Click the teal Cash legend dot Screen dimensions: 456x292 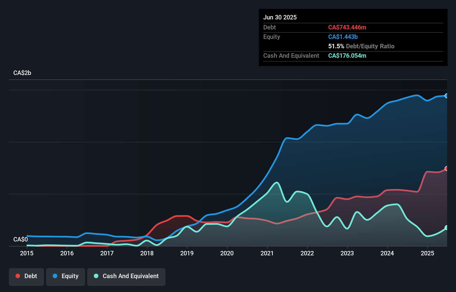tap(96, 276)
